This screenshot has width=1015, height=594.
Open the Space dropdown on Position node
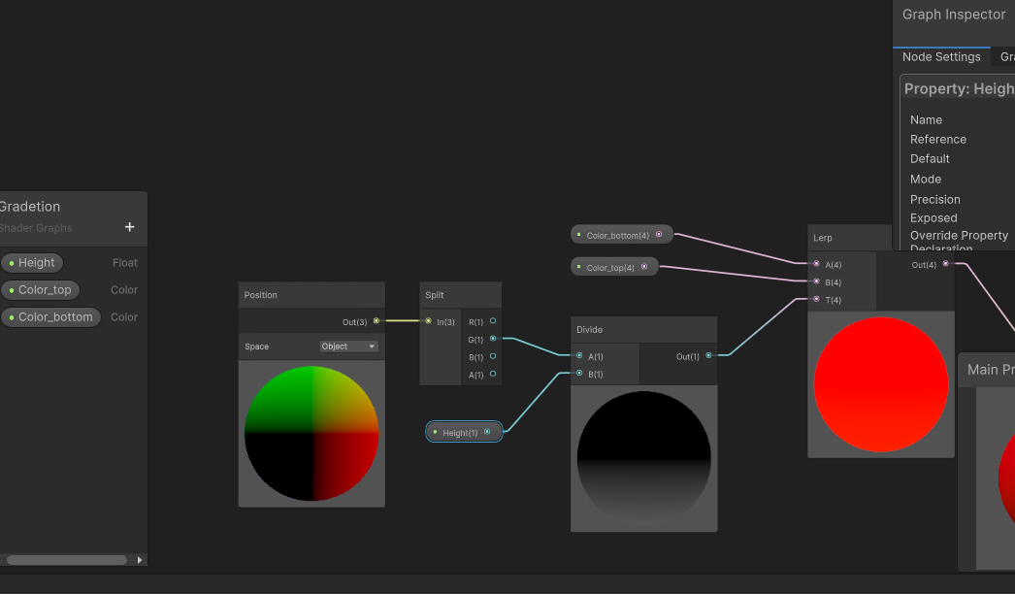pos(349,346)
